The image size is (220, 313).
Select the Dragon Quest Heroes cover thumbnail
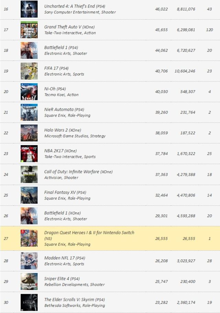tap(29, 238)
